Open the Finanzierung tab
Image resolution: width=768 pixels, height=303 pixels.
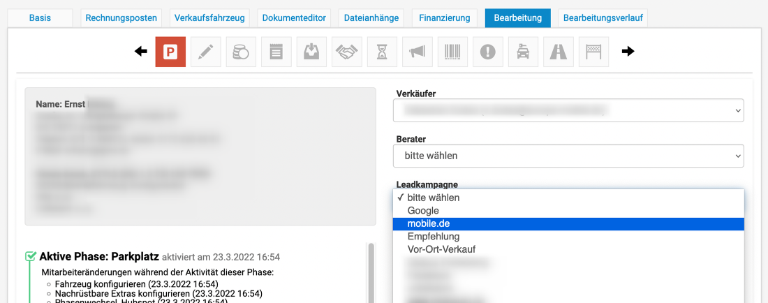(445, 17)
